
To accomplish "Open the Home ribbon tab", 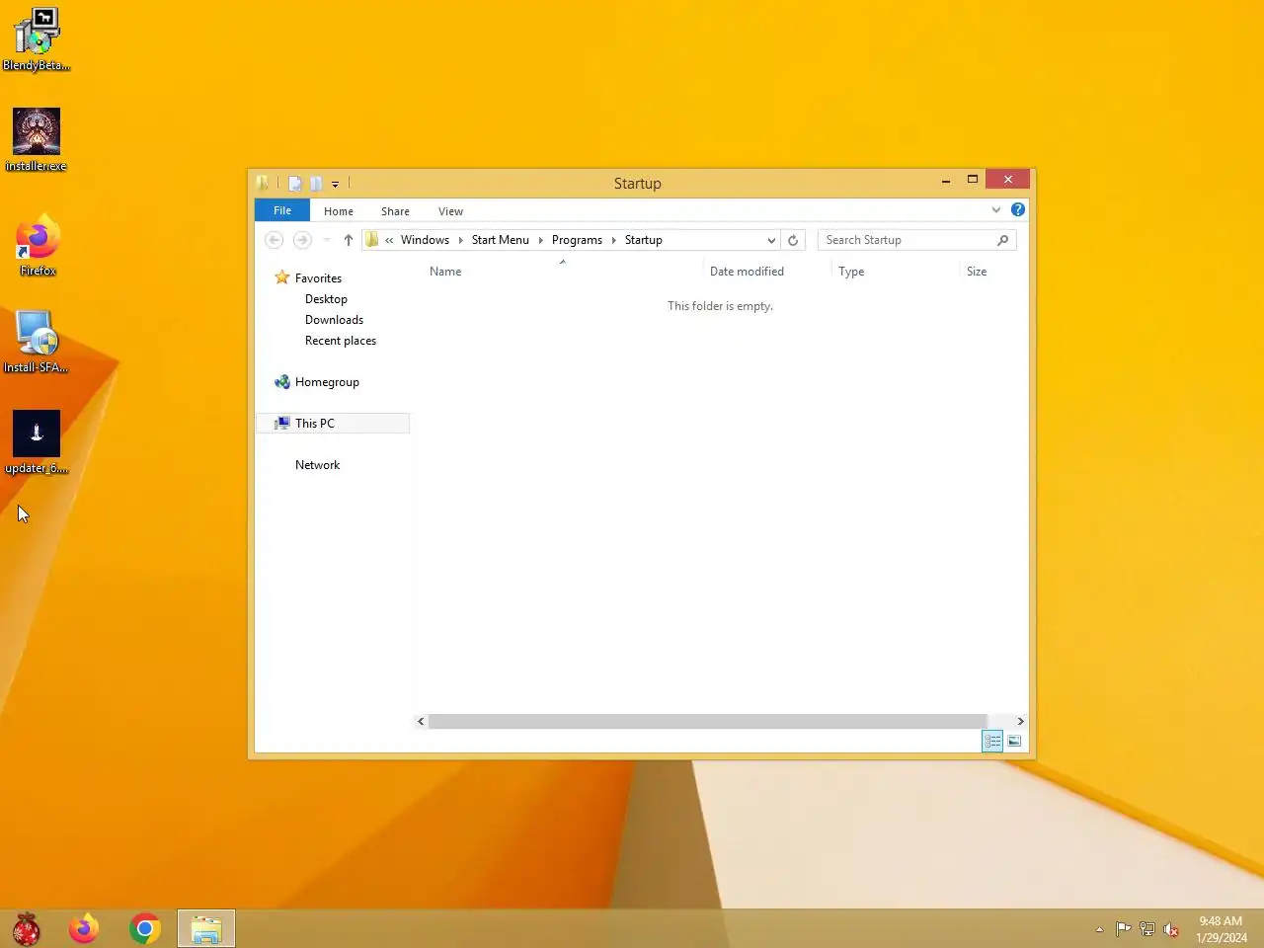I will click(339, 211).
